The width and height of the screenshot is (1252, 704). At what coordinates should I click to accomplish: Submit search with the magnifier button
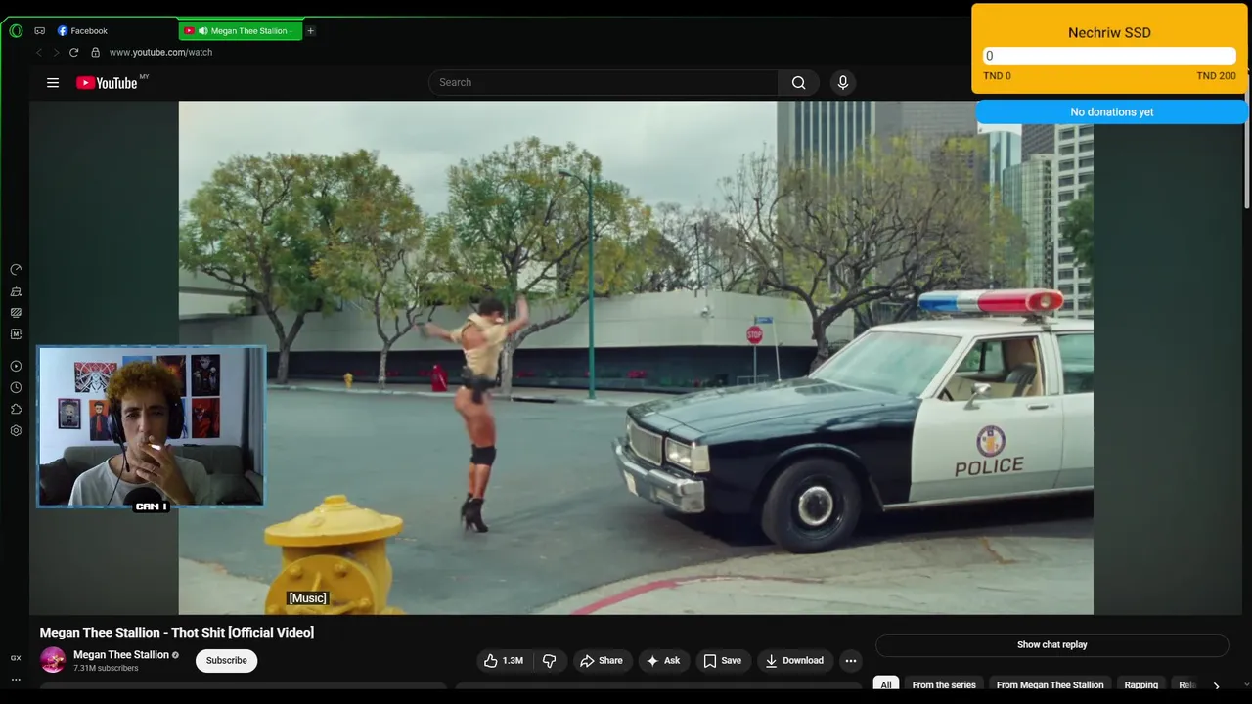[x=799, y=82]
